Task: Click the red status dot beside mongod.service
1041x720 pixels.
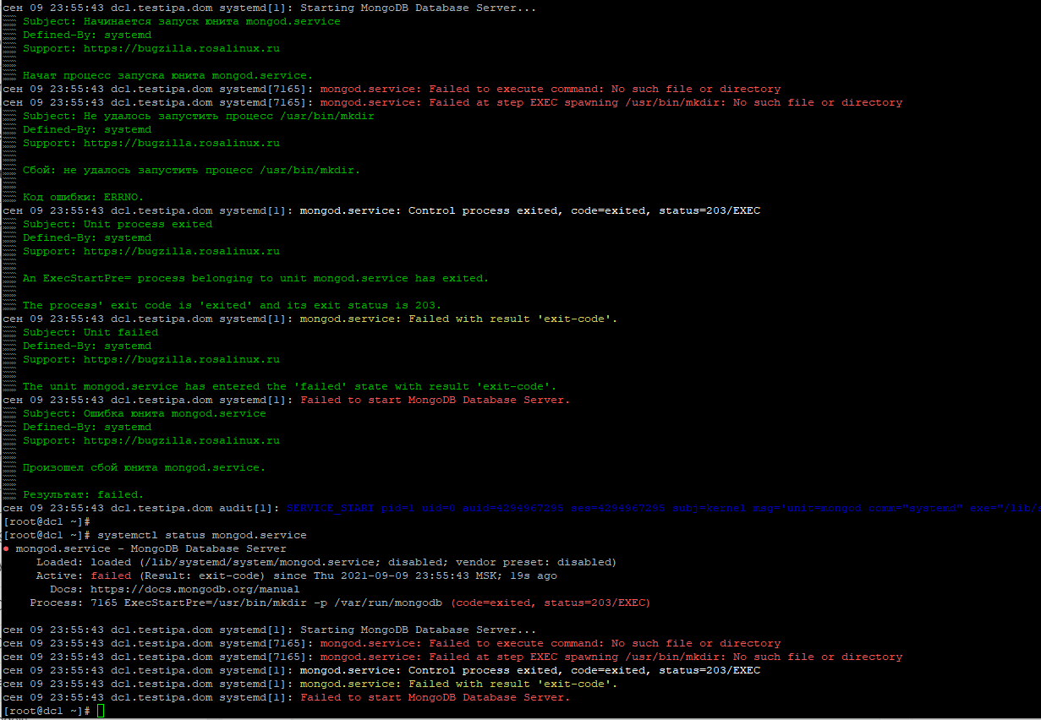Action: pos(7,549)
